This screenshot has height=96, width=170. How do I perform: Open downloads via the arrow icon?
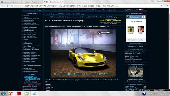pos(167,6)
